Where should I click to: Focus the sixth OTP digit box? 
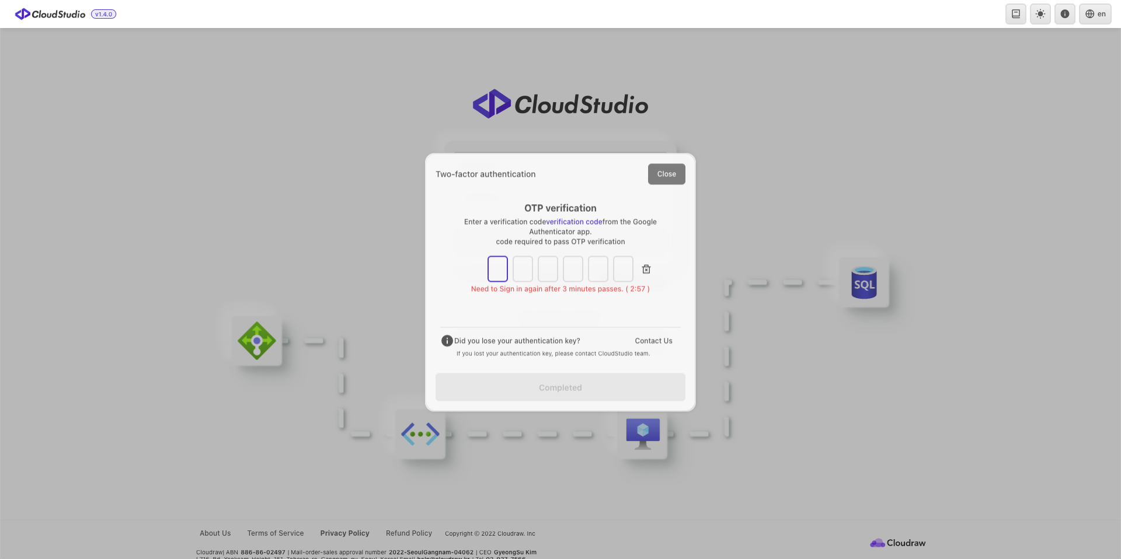pos(623,269)
